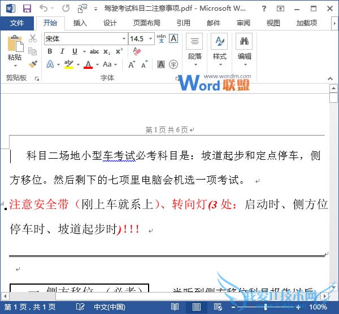The height and width of the screenshot is (314, 339).
Task: Switch to the 插入 ribbon tab
Action: [80, 23]
